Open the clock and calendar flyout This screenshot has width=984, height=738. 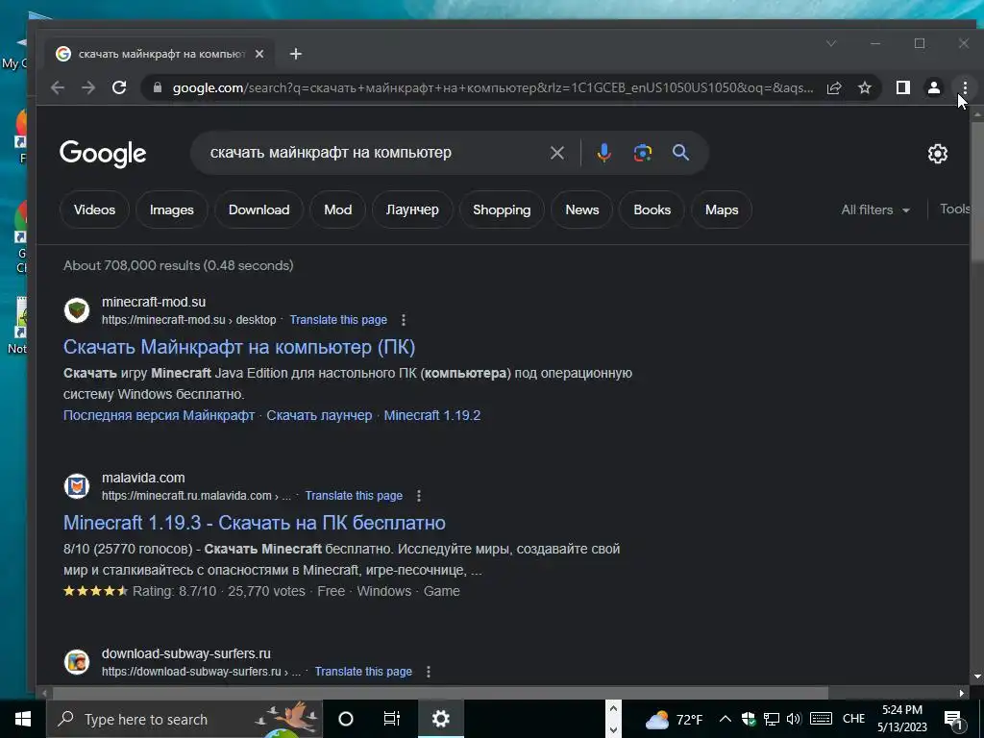(x=901, y=719)
